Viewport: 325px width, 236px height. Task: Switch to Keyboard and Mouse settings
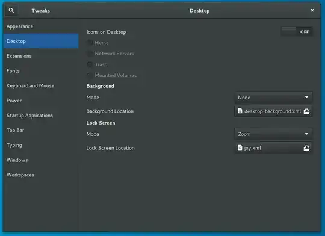(x=41, y=85)
